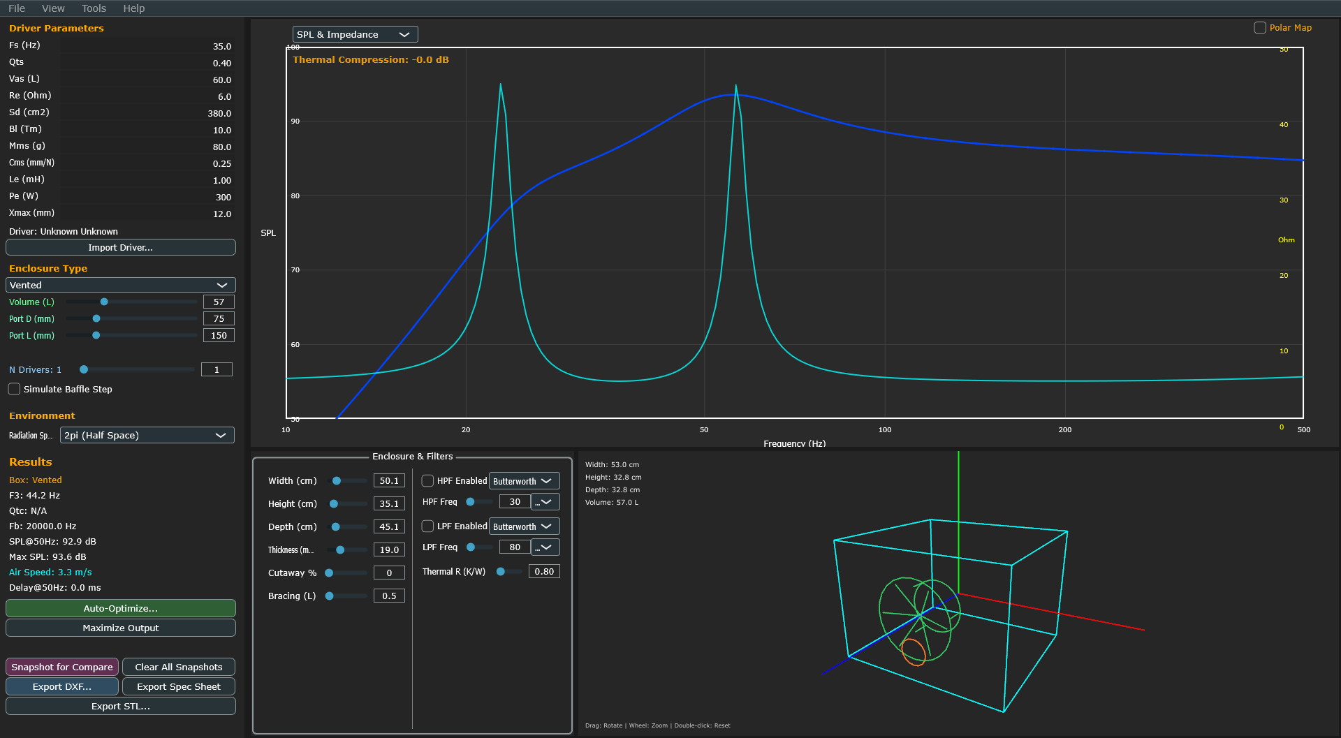The image size is (1341, 738).
Task: Run Auto-Optimize on the enclosure
Action: (120, 608)
